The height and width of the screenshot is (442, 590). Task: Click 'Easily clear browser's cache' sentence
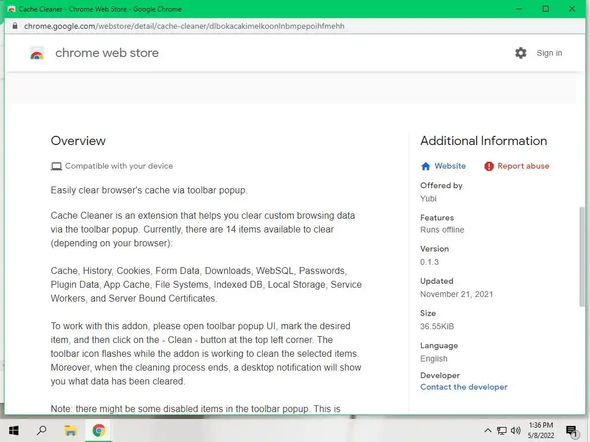(149, 190)
